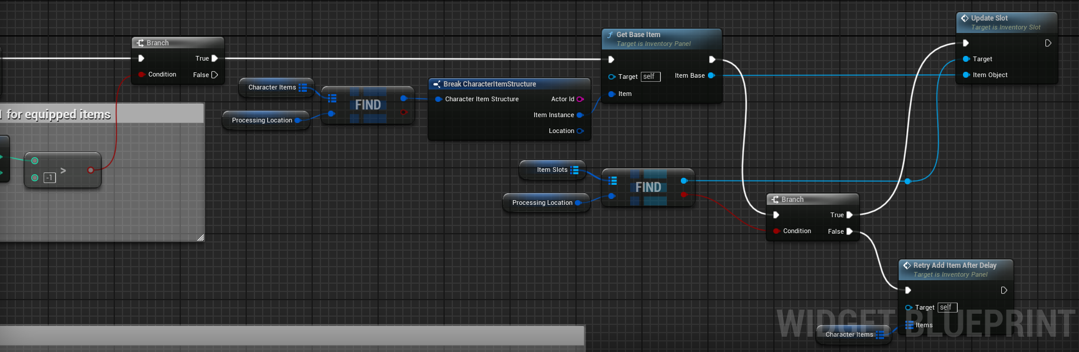Click the 'for equipped items' comment header
1079x352 pixels.
(101, 114)
